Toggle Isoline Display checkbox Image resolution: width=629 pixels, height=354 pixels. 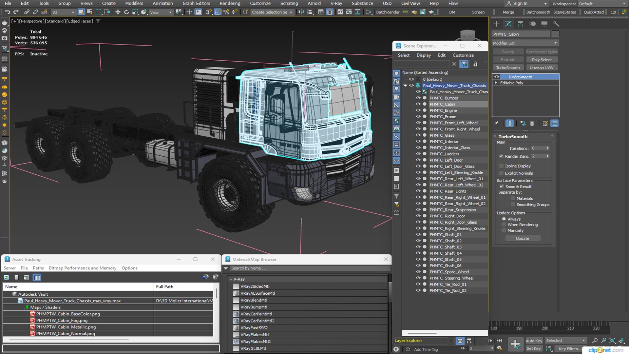point(501,166)
